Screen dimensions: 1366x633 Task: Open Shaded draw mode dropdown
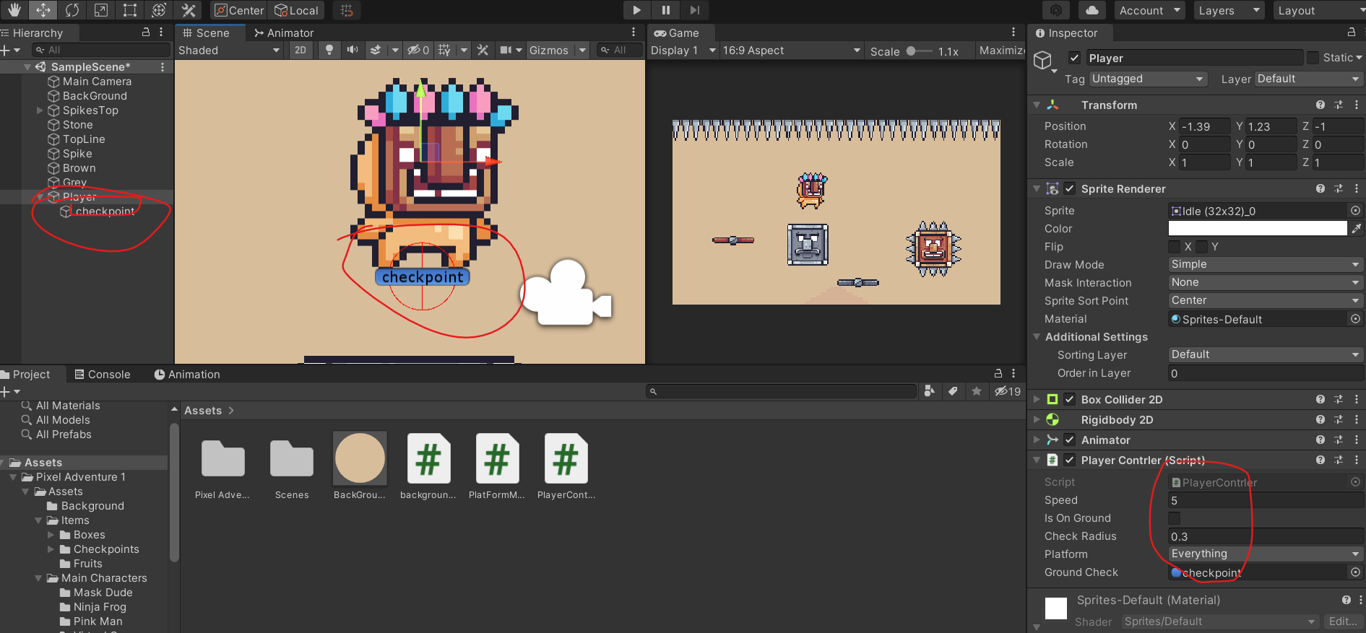tap(229, 50)
